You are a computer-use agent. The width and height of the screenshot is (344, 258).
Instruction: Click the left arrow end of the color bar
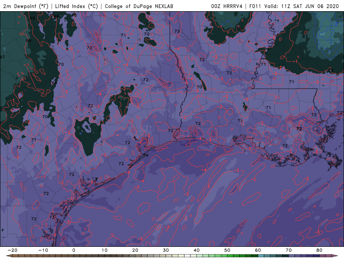coord(8,256)
